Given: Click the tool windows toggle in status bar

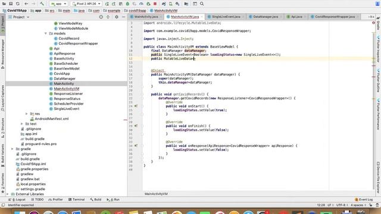Looking at the screenshot, I should (x=3, y=205).
